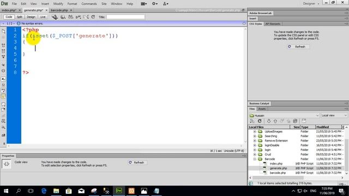Open Windows File Explorer from taskbar
The width and height of the screenshot is (349, 196).
pos(56,191)
